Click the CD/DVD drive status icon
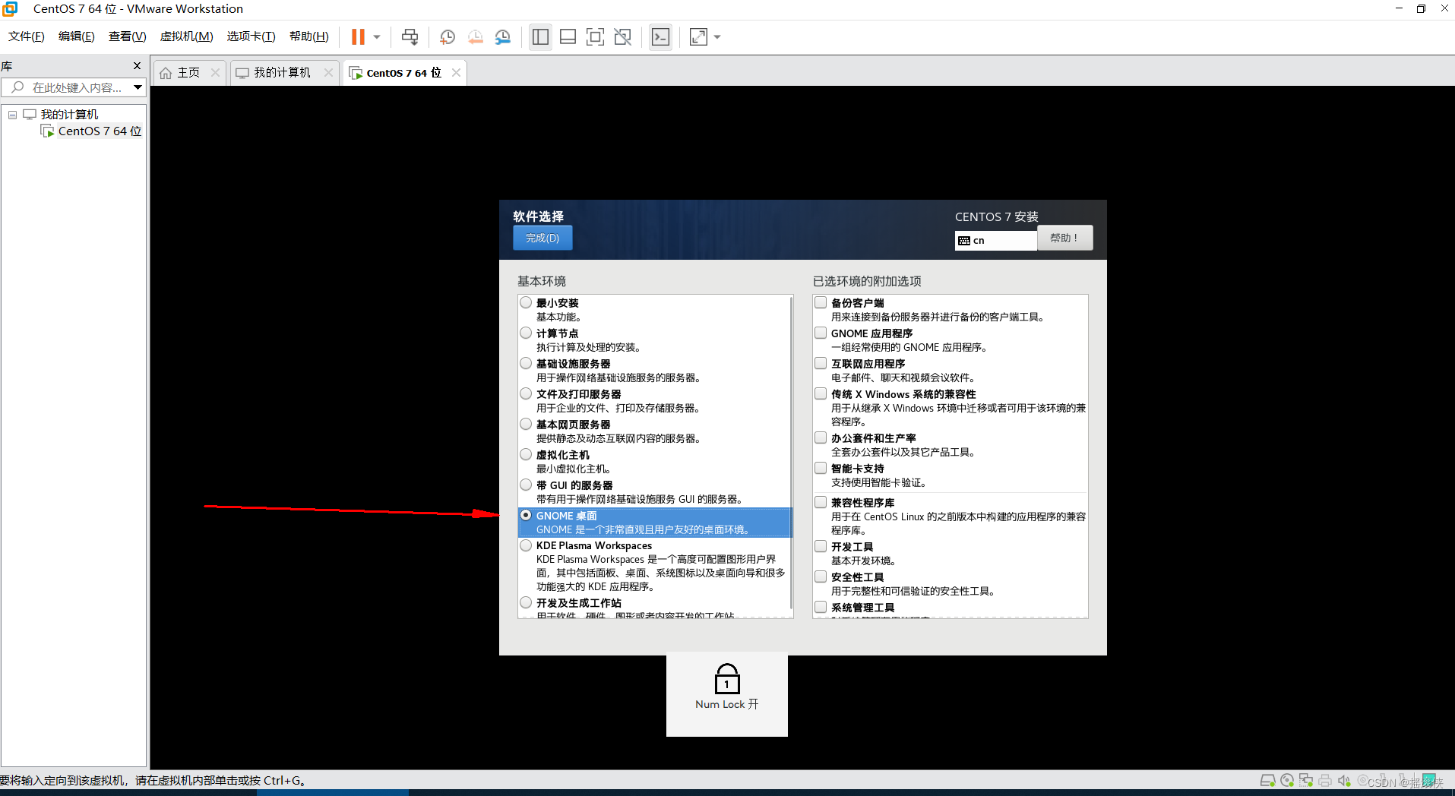This screenshot has height=796, width=1455. tap(1286, 781)
